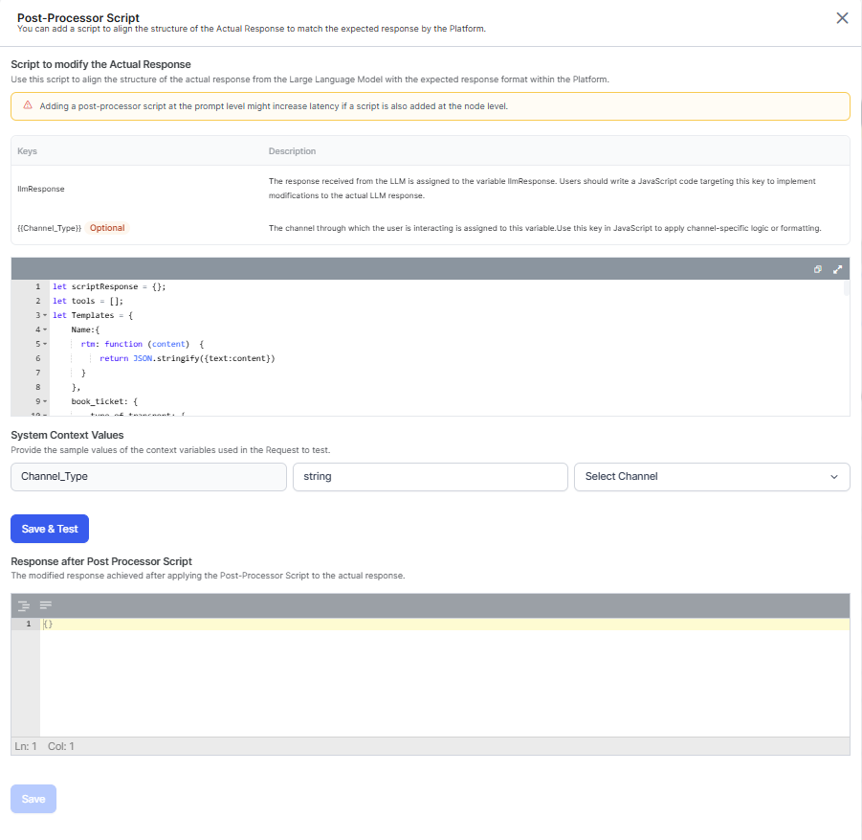Open the Select Channel dropdown
This screenshot has width=862, height=840.
712,477
